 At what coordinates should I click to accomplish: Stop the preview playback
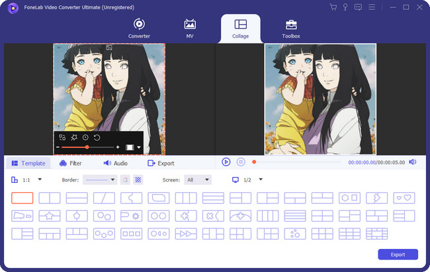(x=241, y=162)
